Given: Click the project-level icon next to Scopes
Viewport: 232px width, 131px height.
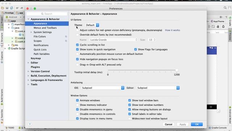Looking at the screenshot, I should pyautogui.click(x=66, y=41).
